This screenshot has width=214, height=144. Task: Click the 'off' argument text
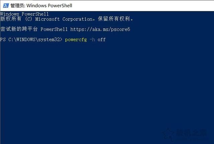pyautogui.click(x=102, y=39)
